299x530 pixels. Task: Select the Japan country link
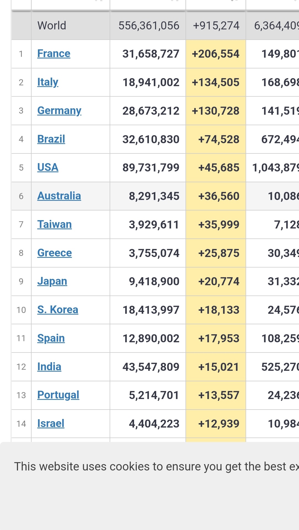pos(52,281)
